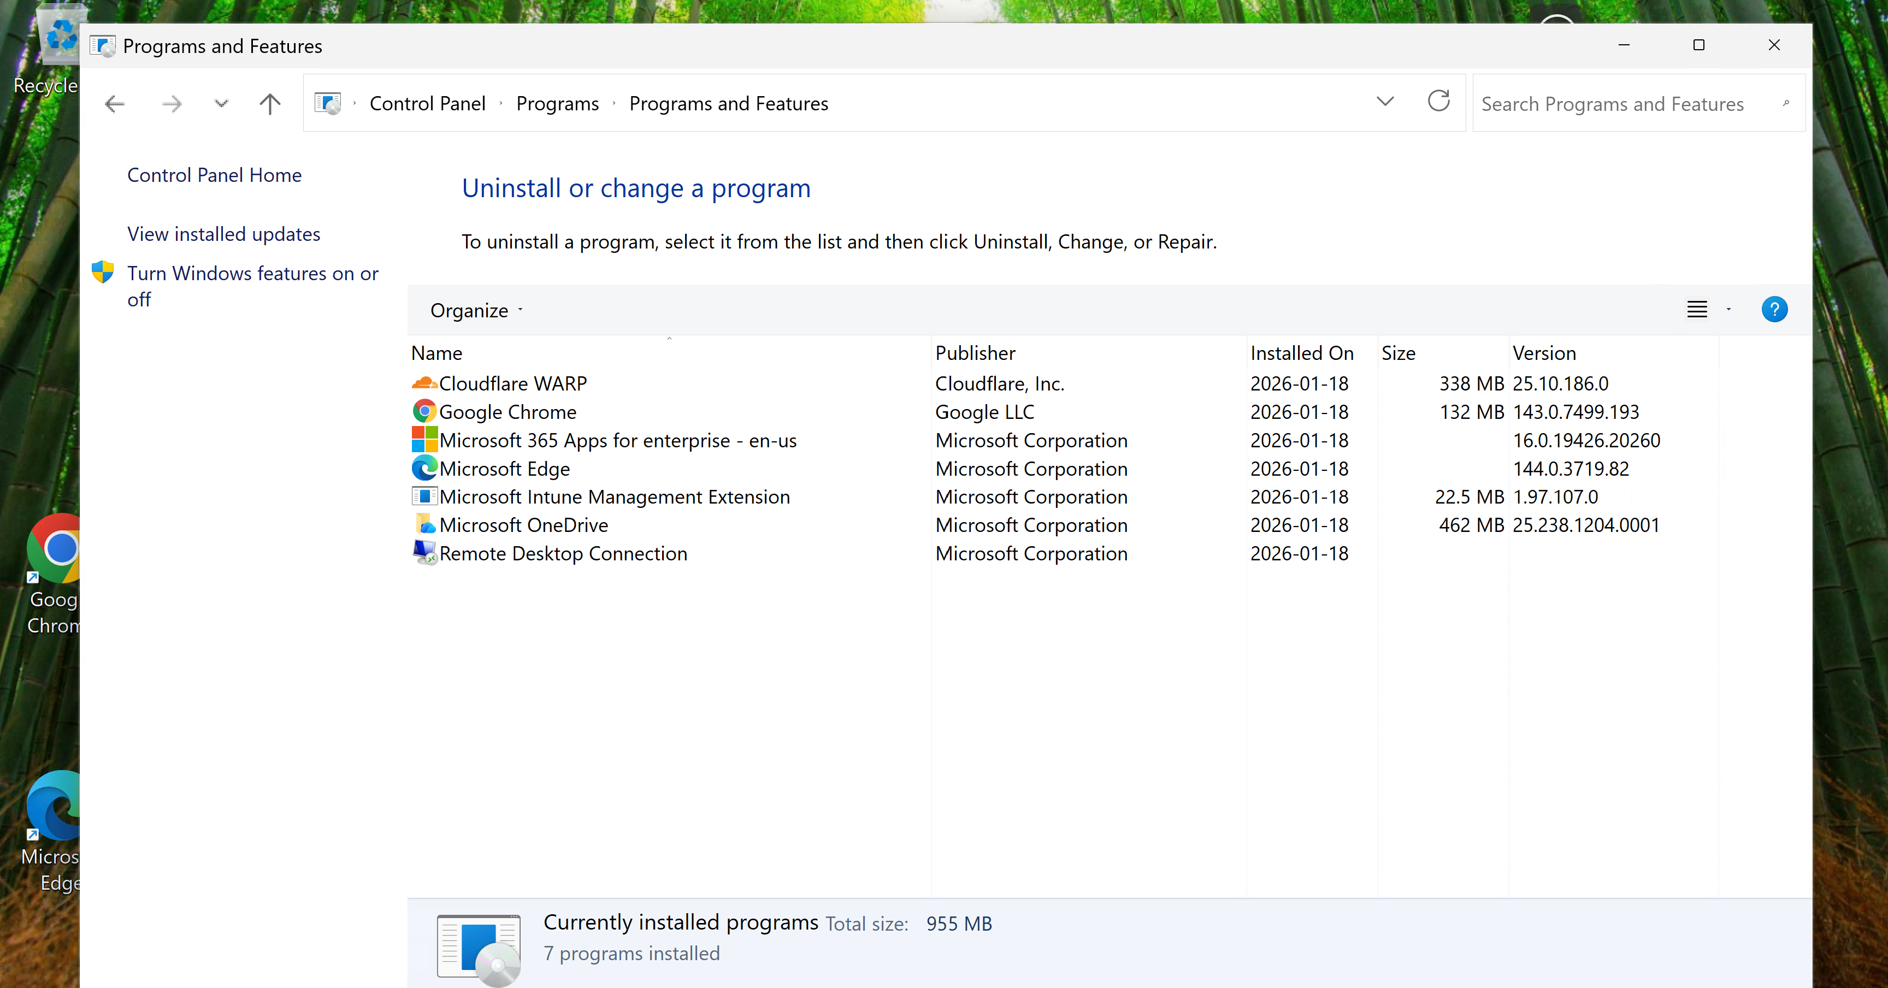Click the Microsoft 365 Apps icon

[x=424, y=440]
